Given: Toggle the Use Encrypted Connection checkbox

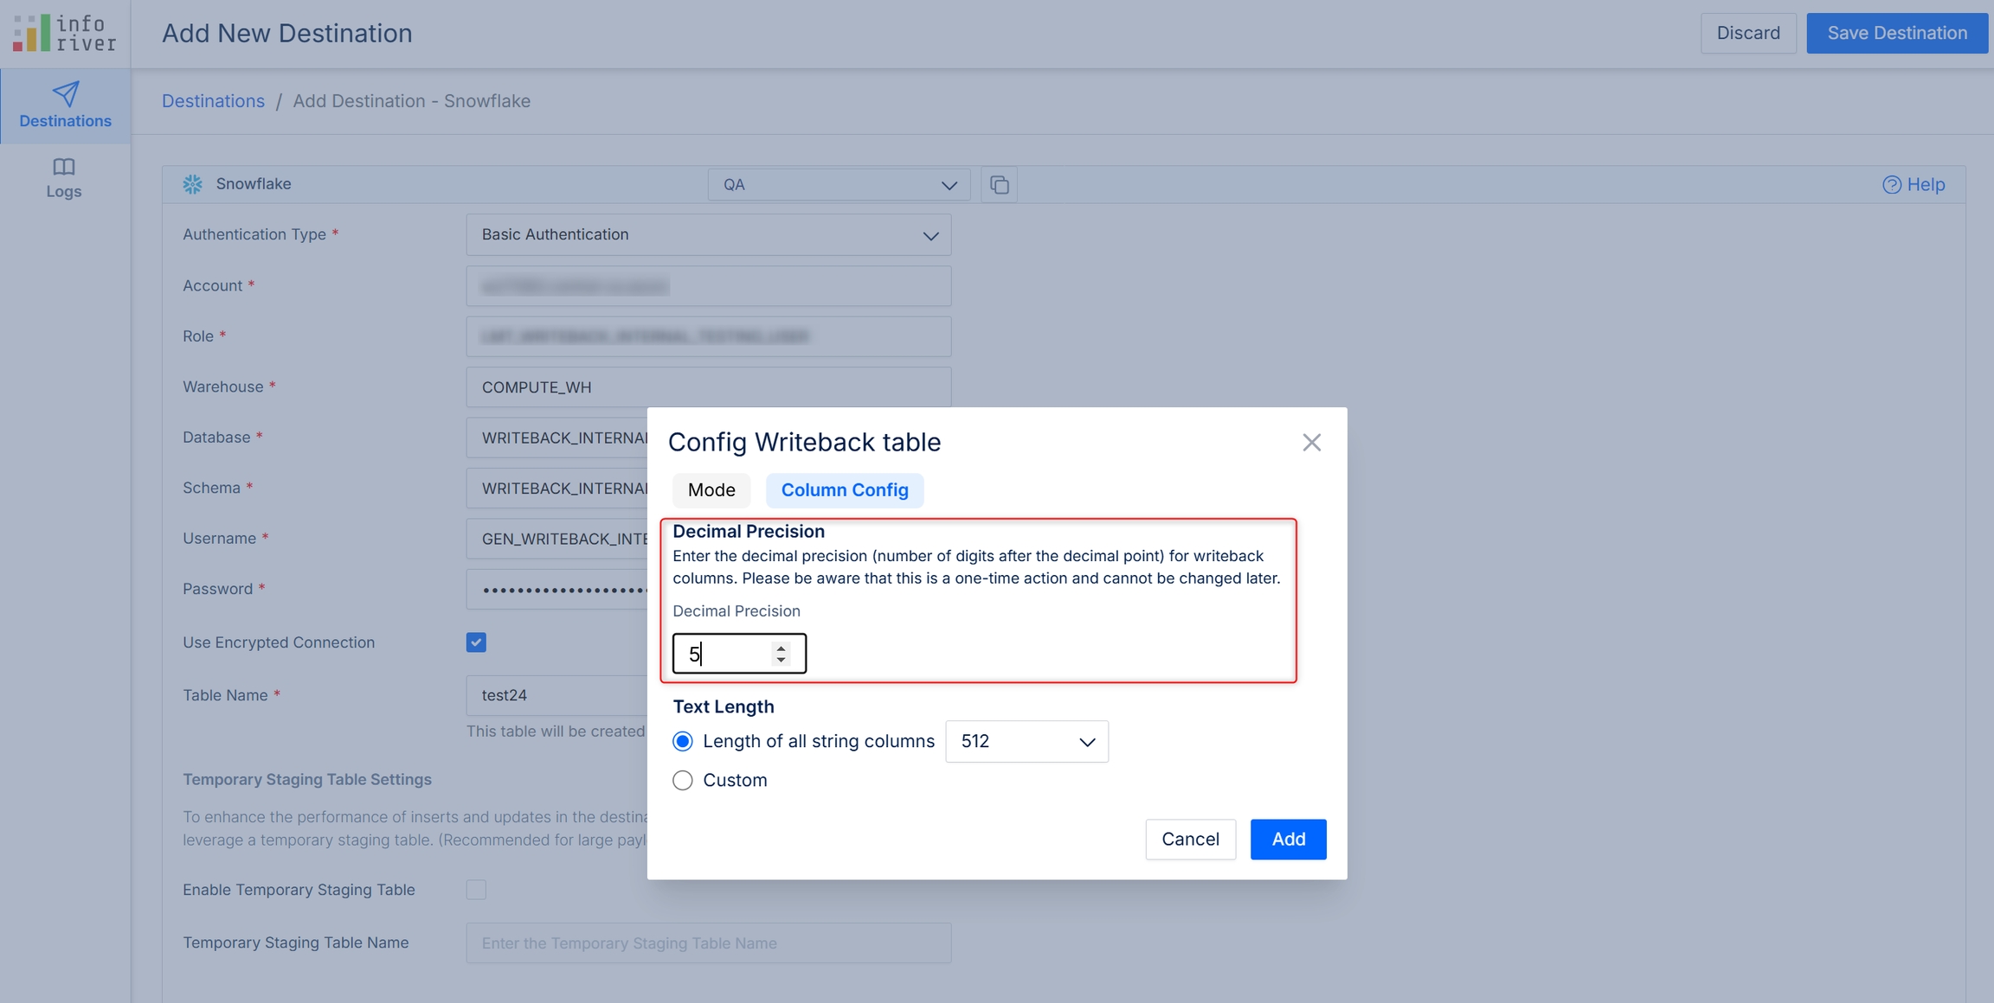Looking at the screenshot, I should pyautogui.click(x=476, y=642).
